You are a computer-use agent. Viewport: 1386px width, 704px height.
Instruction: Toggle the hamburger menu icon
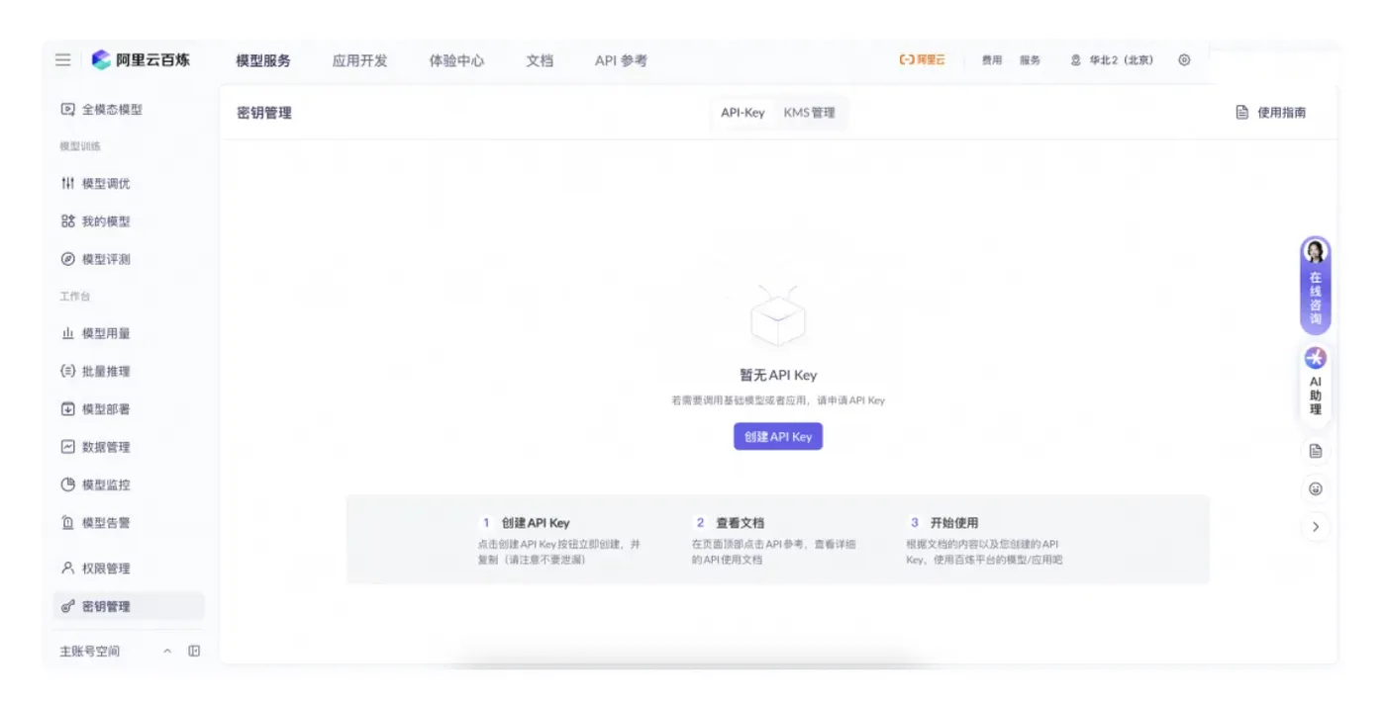(x=62, y=60)
